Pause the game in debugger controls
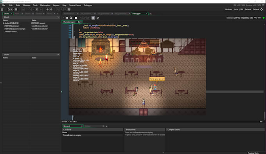Screen dimensions: 266x154 click(67, 18)
